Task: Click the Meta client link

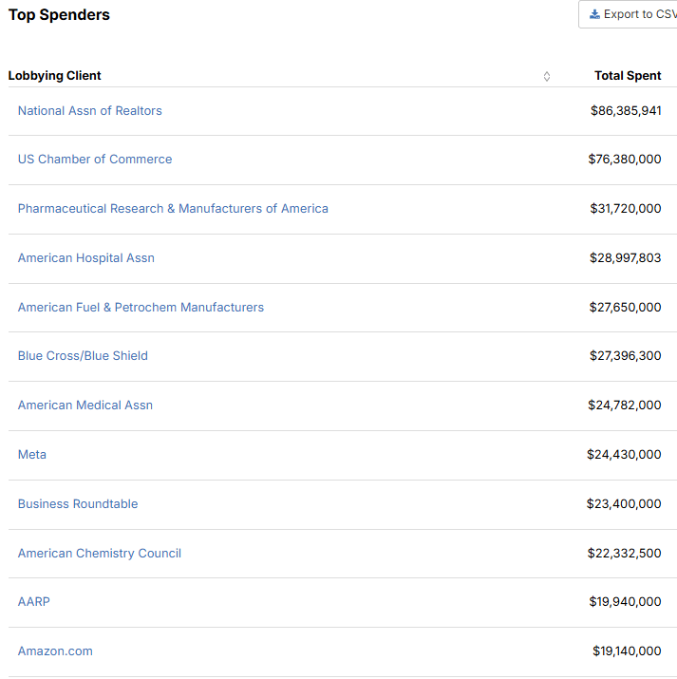Action: pyautogui.click(x=32, y=454)
